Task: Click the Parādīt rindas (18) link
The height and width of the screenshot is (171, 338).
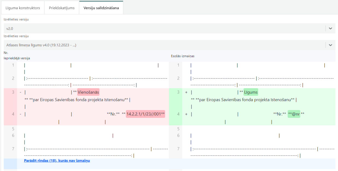Action: tap(57, 161)
